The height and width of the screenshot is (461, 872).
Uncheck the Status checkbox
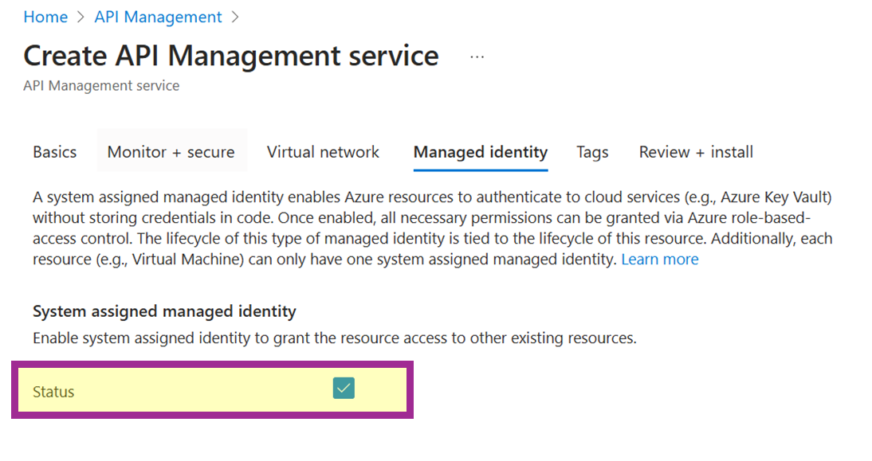(344, 389)
